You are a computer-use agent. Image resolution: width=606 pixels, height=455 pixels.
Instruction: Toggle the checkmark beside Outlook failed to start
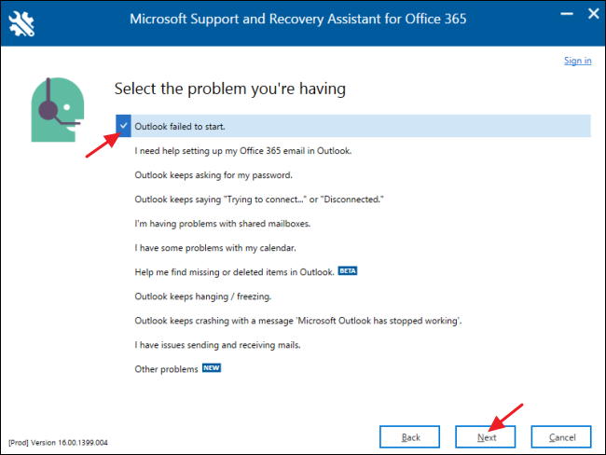pyautogui.click(x=124, y=126)
